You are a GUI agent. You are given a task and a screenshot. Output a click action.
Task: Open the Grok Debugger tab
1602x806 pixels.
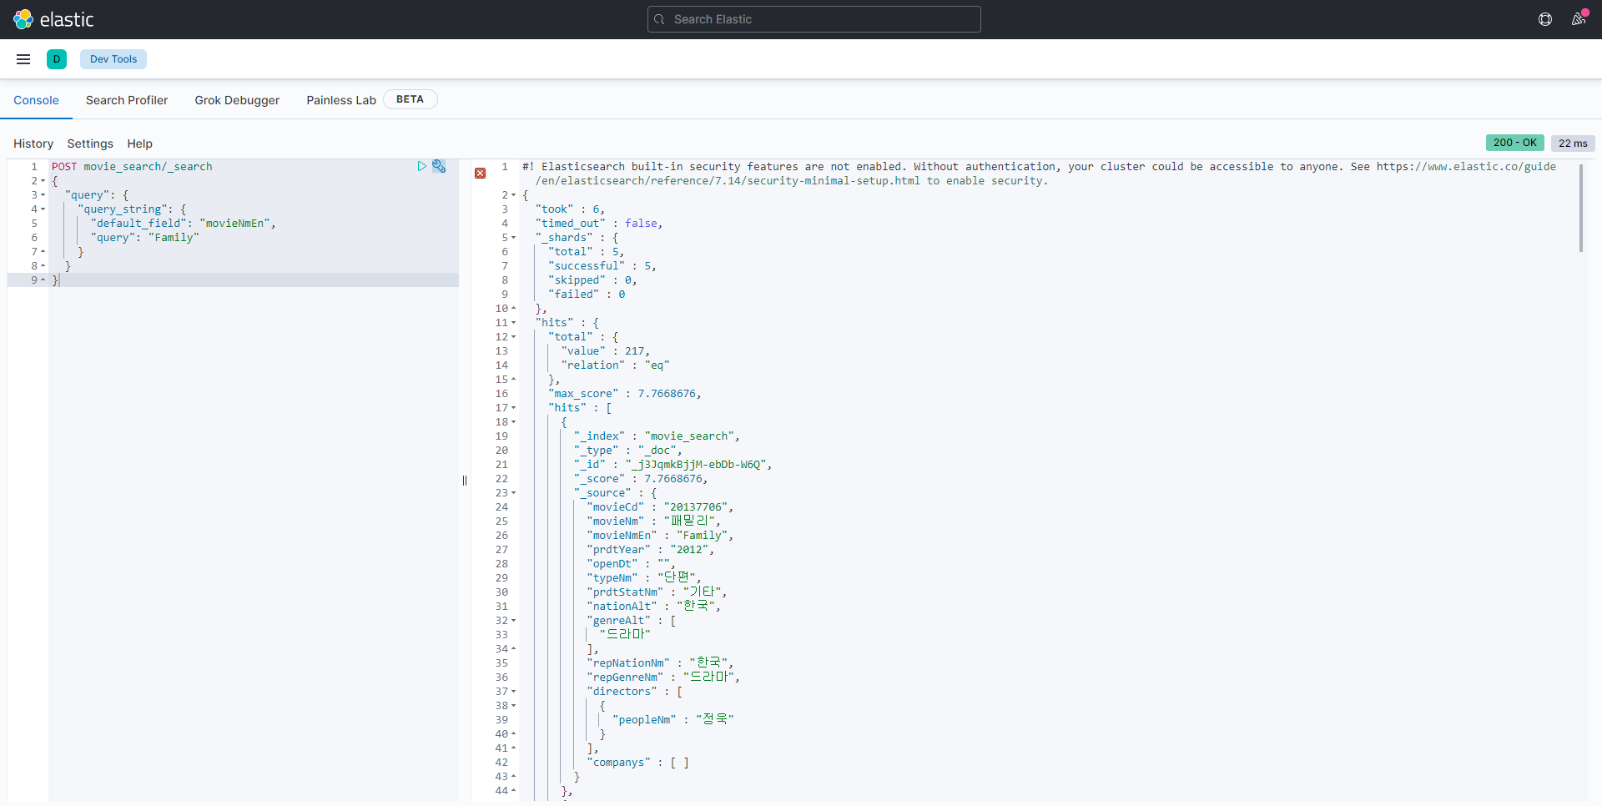click(237, 100)
